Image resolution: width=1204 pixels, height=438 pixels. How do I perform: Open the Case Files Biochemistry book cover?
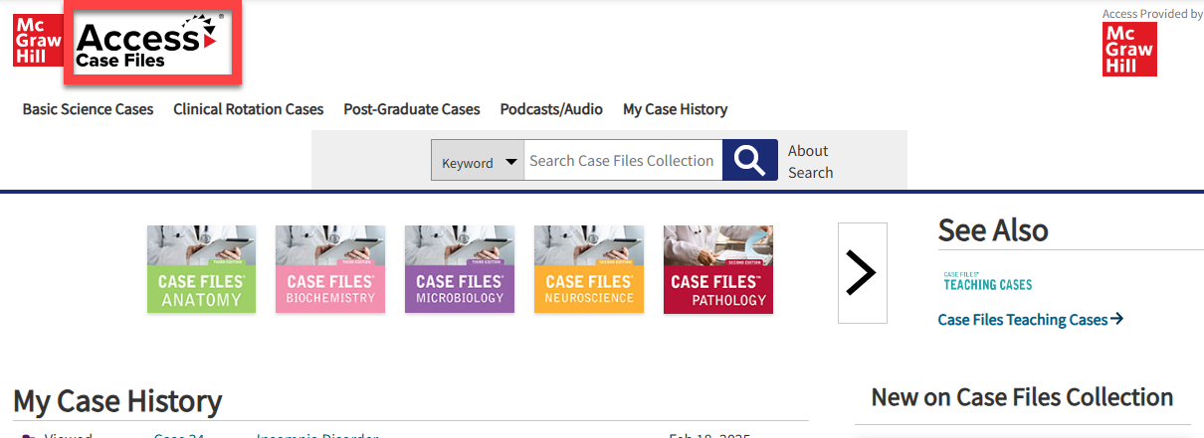[330, 269]
